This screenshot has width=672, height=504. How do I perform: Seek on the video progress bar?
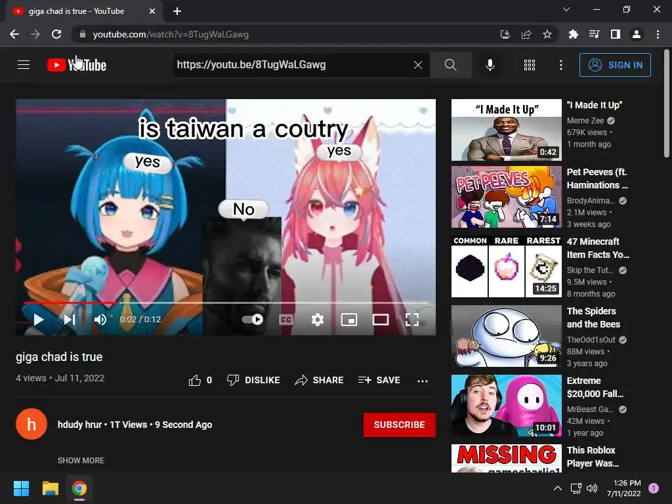(226, 303)
